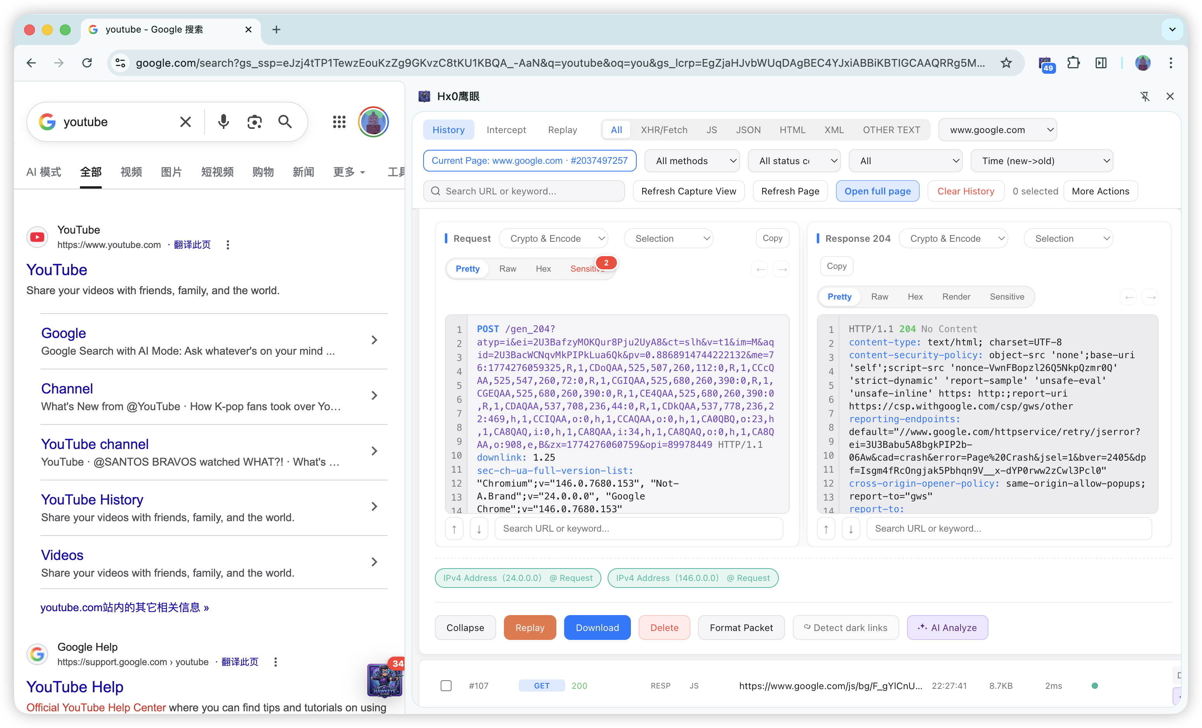Click the Detect dark links button
The height and width of the screenshot is (728, 1202).
(x=846, y=627)
